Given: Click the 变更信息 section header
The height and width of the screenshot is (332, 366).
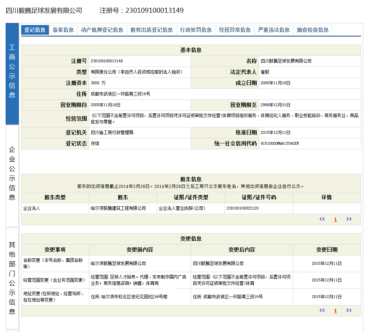Looking at the screenshot, I should click(191, 239).
